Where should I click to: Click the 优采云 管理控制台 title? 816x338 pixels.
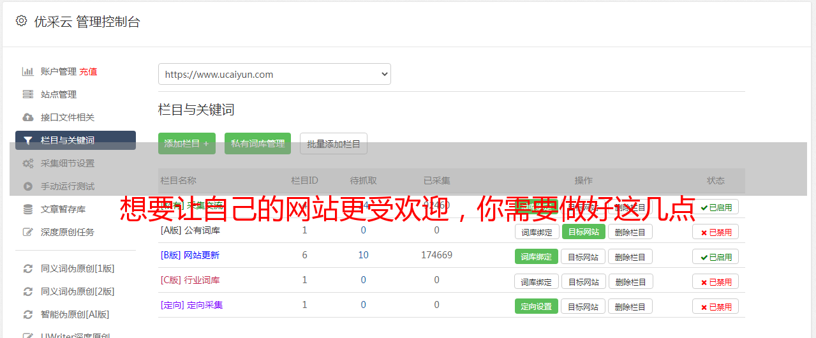coord(87,22)
